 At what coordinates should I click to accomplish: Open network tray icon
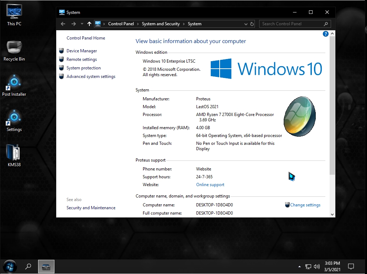coord(308,267)
